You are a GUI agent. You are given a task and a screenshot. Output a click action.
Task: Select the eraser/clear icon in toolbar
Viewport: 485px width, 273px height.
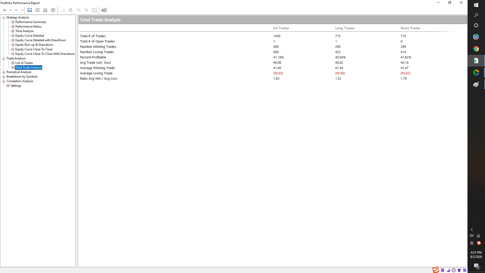pos(104,10)
